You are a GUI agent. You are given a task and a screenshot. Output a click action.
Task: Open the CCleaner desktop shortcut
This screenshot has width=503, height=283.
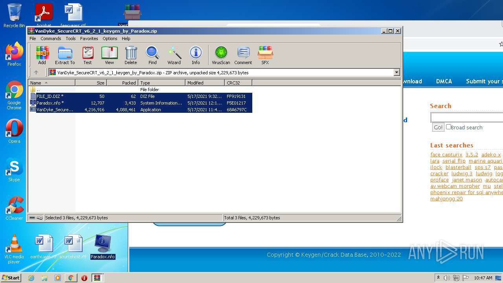click(x=14, y=208)
